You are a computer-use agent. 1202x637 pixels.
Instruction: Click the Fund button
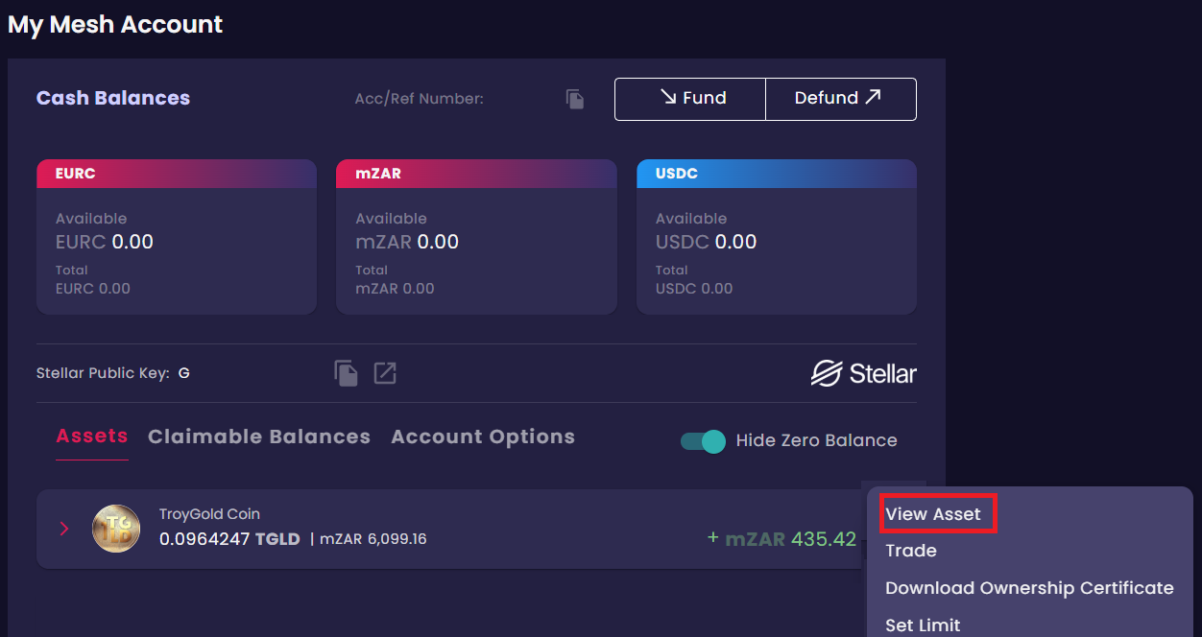(x=690, y=99)
